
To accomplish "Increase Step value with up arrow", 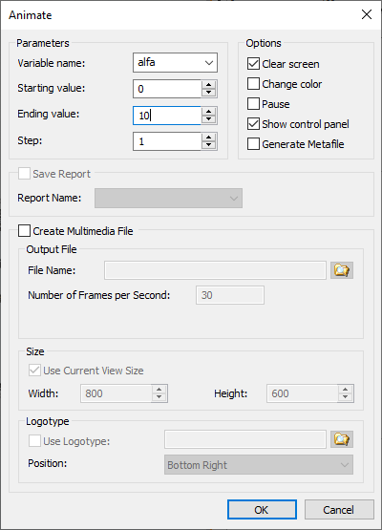I will coord(208,138).
